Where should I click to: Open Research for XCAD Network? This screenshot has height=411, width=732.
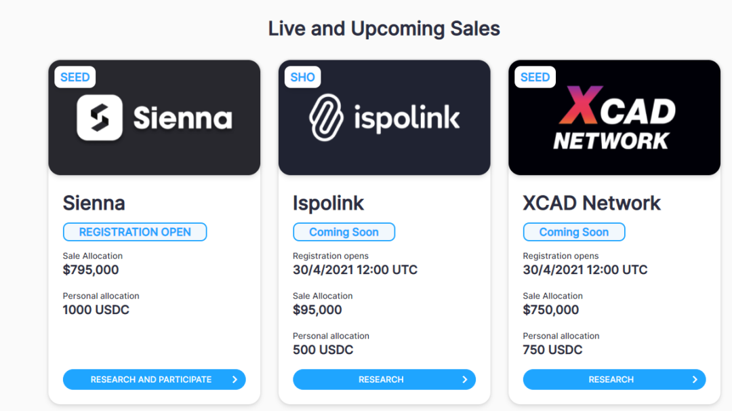611,380
